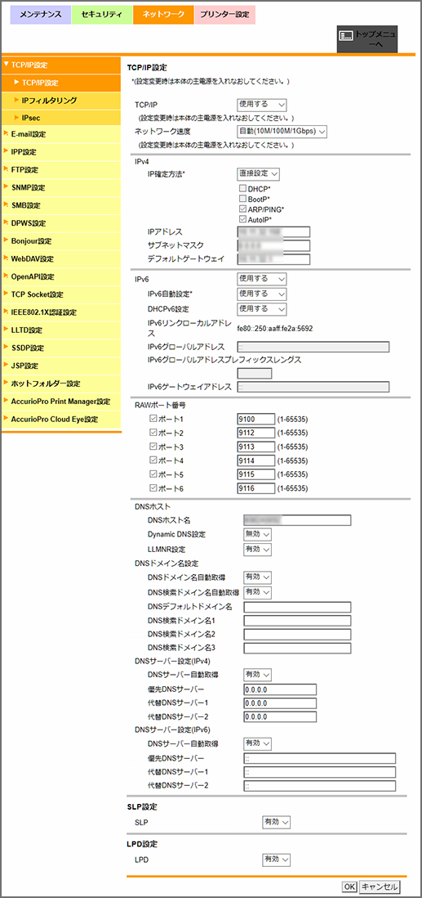Open the Dynamic DNS設定 dropdown

click(x=257, y=534)
